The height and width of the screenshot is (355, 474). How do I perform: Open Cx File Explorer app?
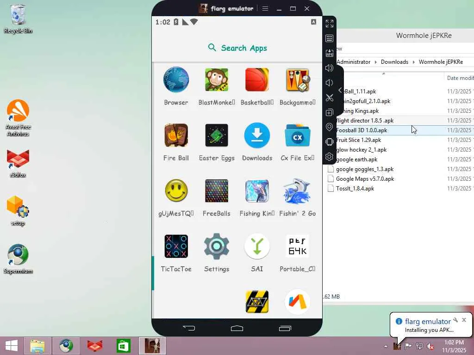tap(298, 135)
